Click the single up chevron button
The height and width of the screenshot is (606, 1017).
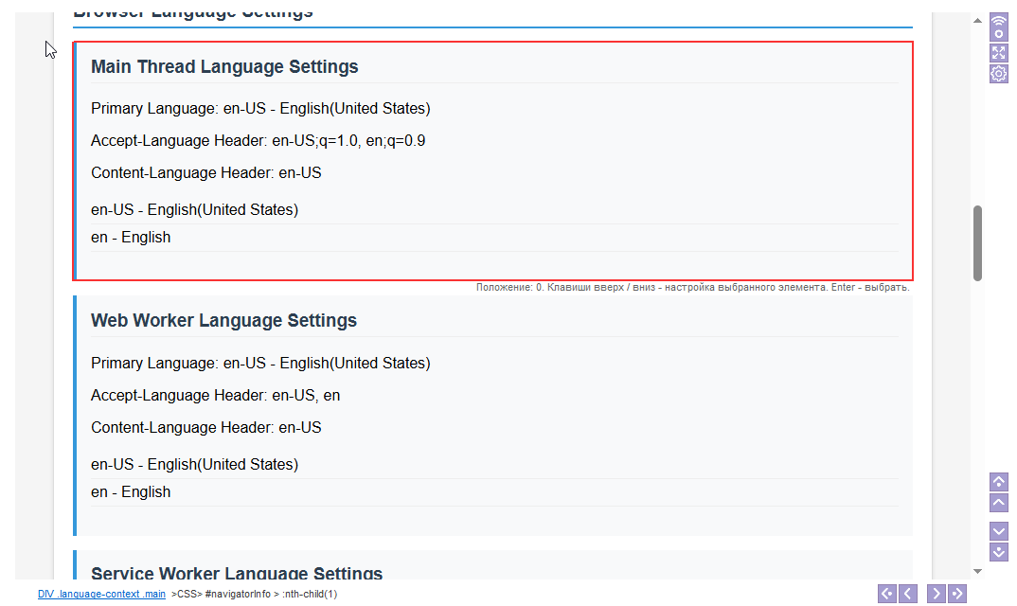click(x=998, y=503)
